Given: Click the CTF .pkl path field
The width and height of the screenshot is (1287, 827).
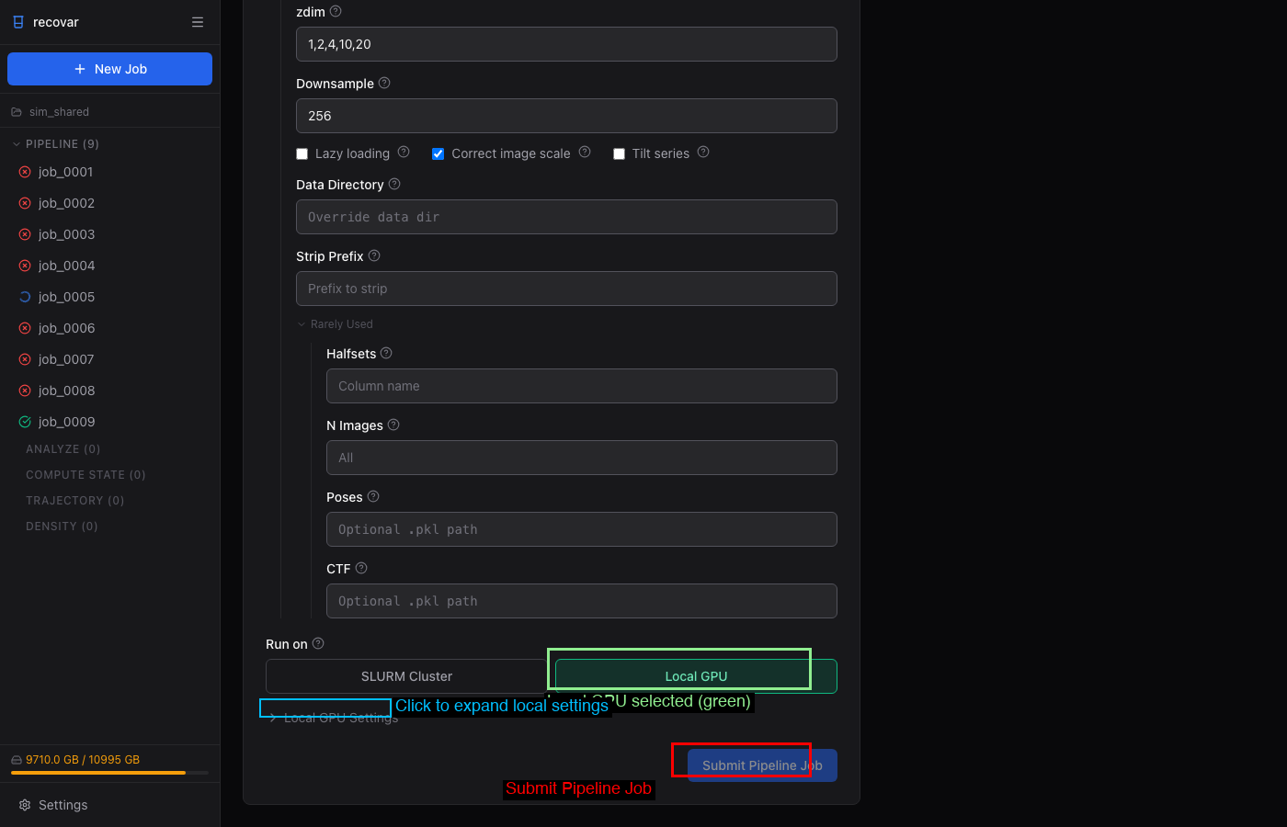Looking at the screenshot, I should coord(582,601).
